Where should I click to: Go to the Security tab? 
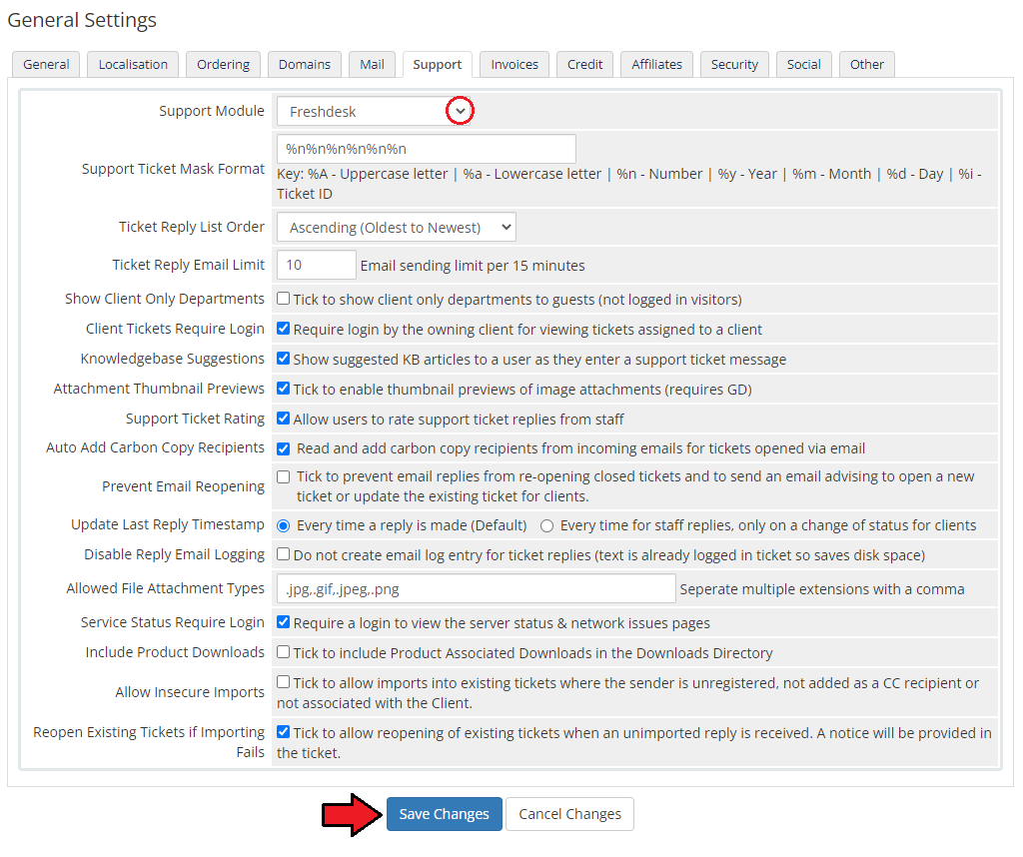coord(734,64)
